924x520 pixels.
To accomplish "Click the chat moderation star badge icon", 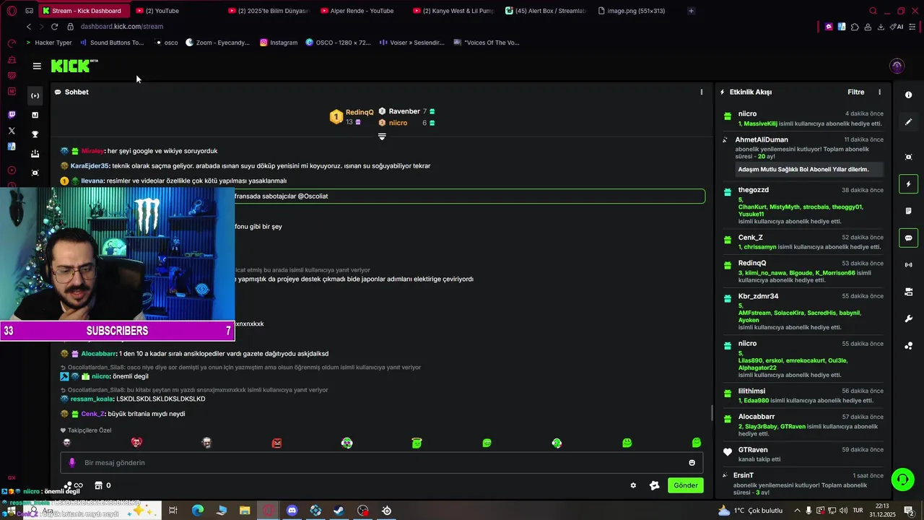I will pos(655,485).
